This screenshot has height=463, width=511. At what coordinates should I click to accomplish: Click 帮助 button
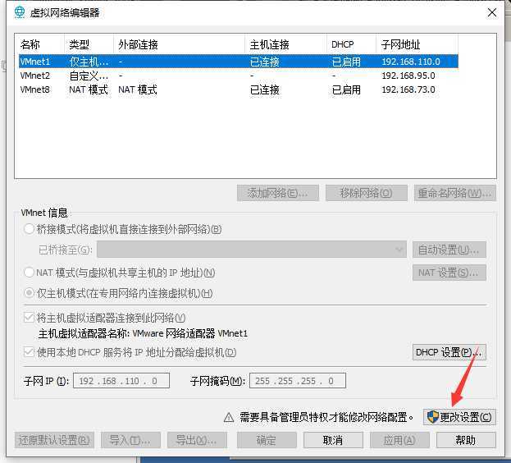[466, 440]
